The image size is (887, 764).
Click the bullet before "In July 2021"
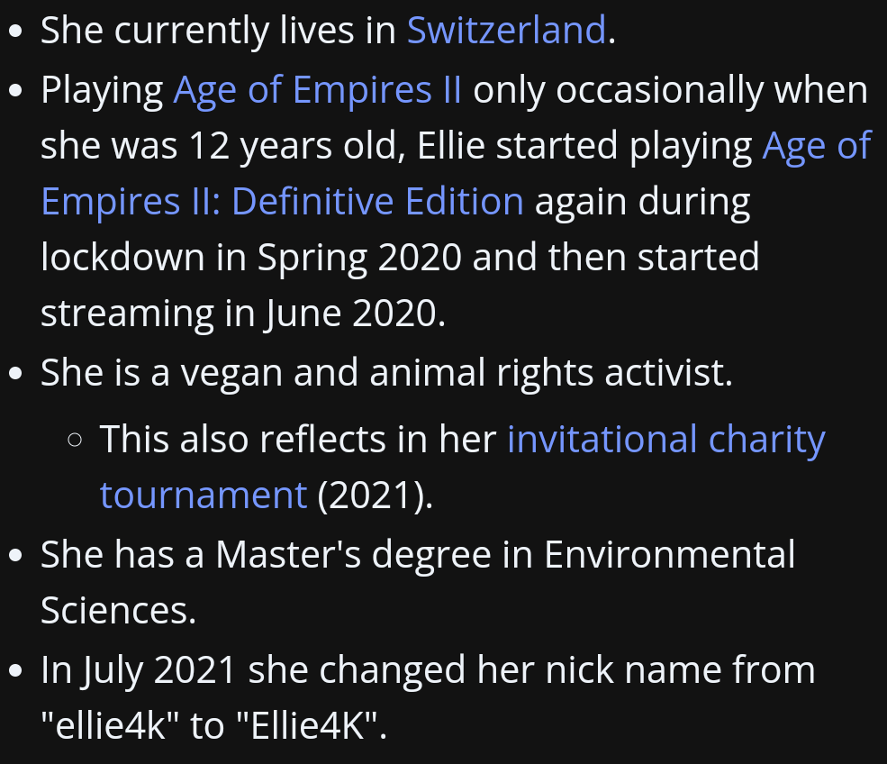(14, 672)
